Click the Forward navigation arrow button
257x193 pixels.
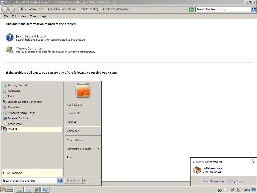[11, 9]
